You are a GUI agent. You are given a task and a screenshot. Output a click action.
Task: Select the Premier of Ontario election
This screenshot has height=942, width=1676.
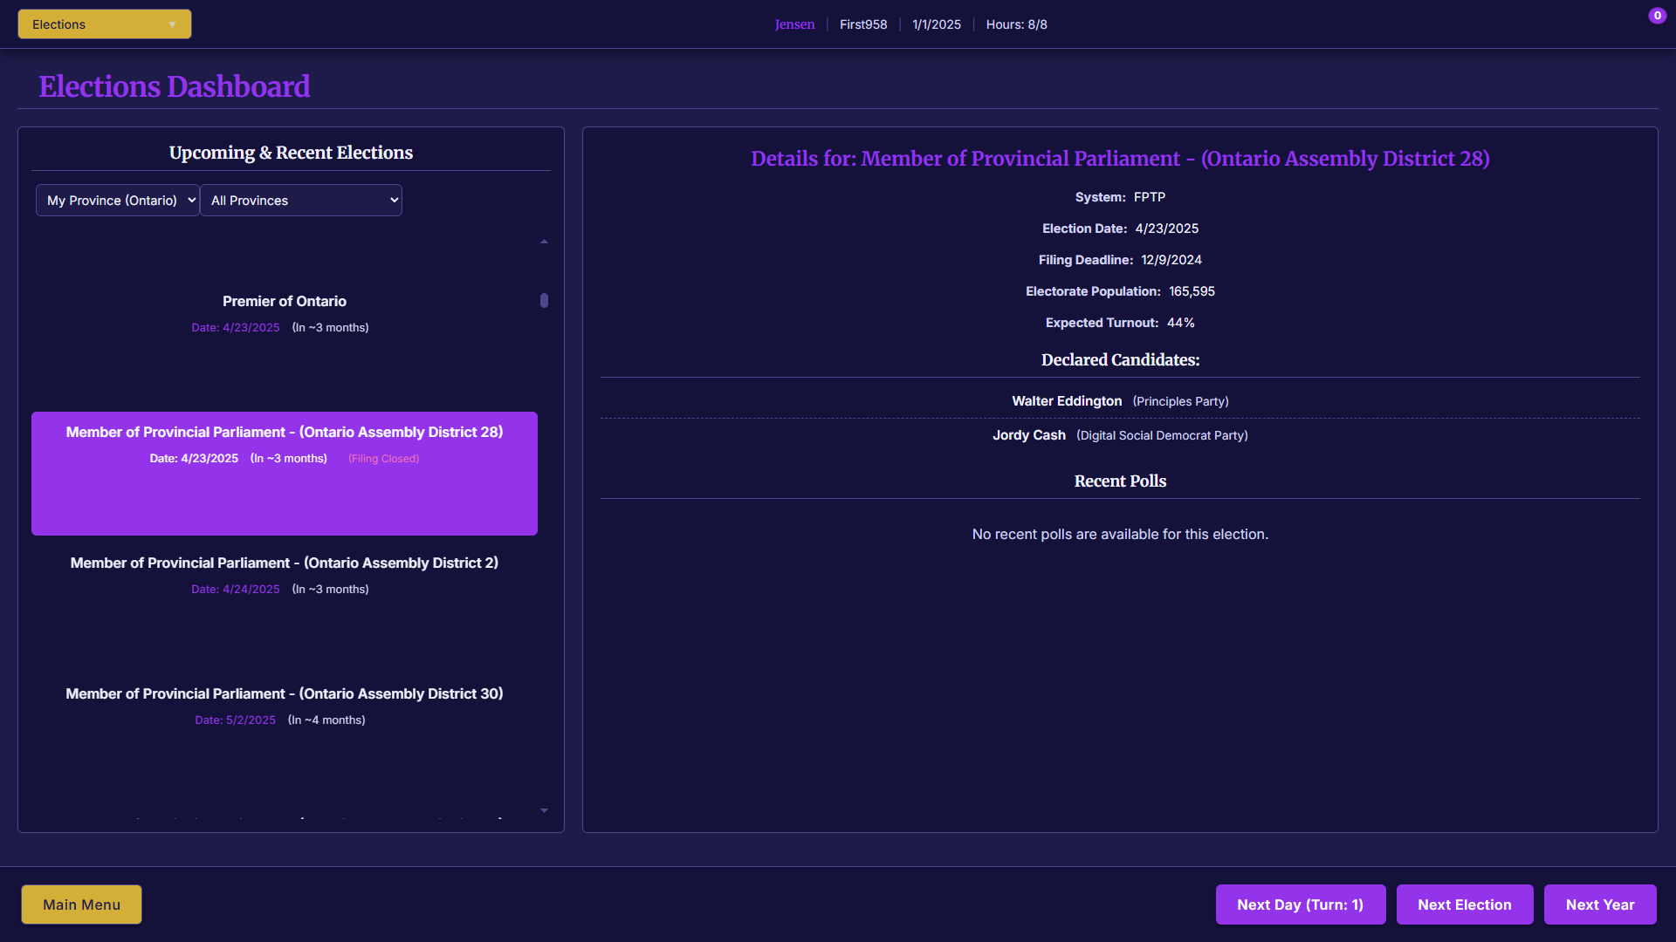point(284,312)
